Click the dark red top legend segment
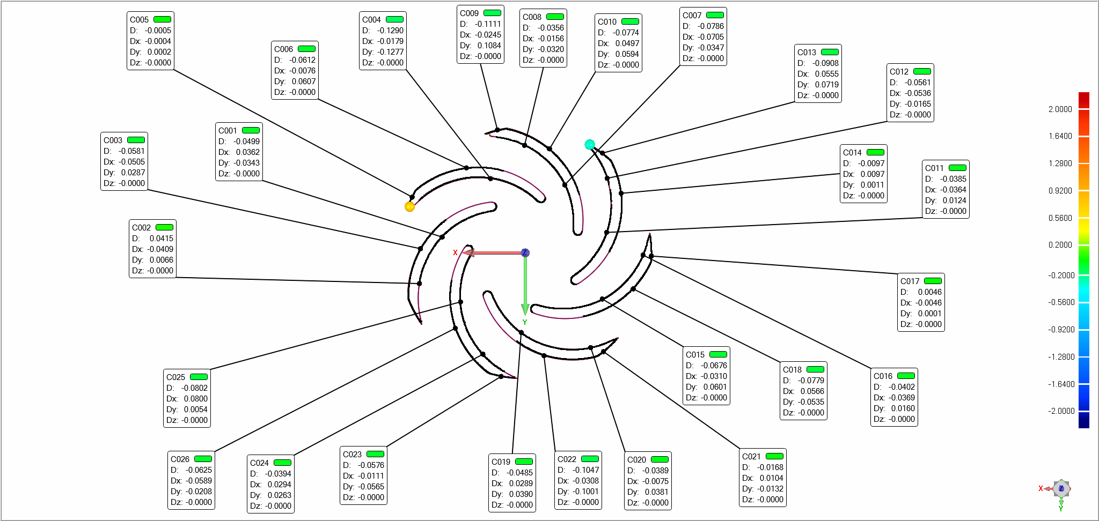This screenshot has height=521, width=1099. click(x=1083, y=100)
